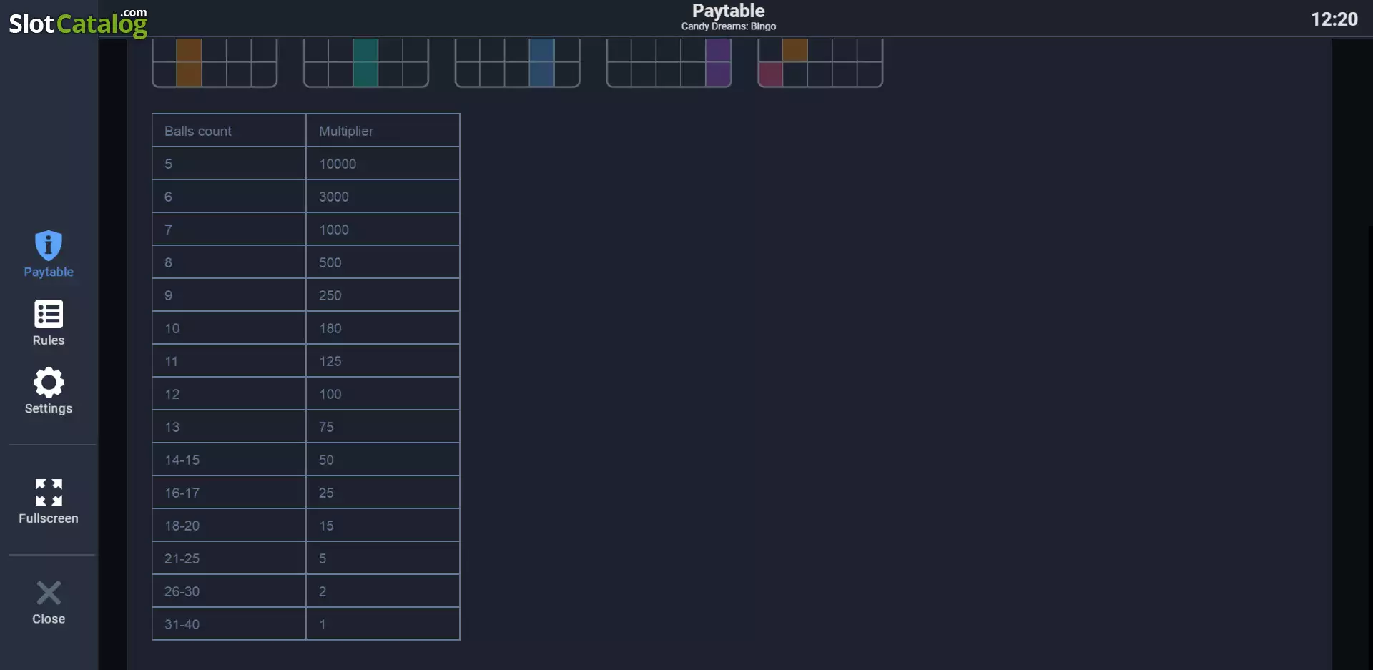
Task: Select the teal column bingo pattern card
Action: (366, 63)
